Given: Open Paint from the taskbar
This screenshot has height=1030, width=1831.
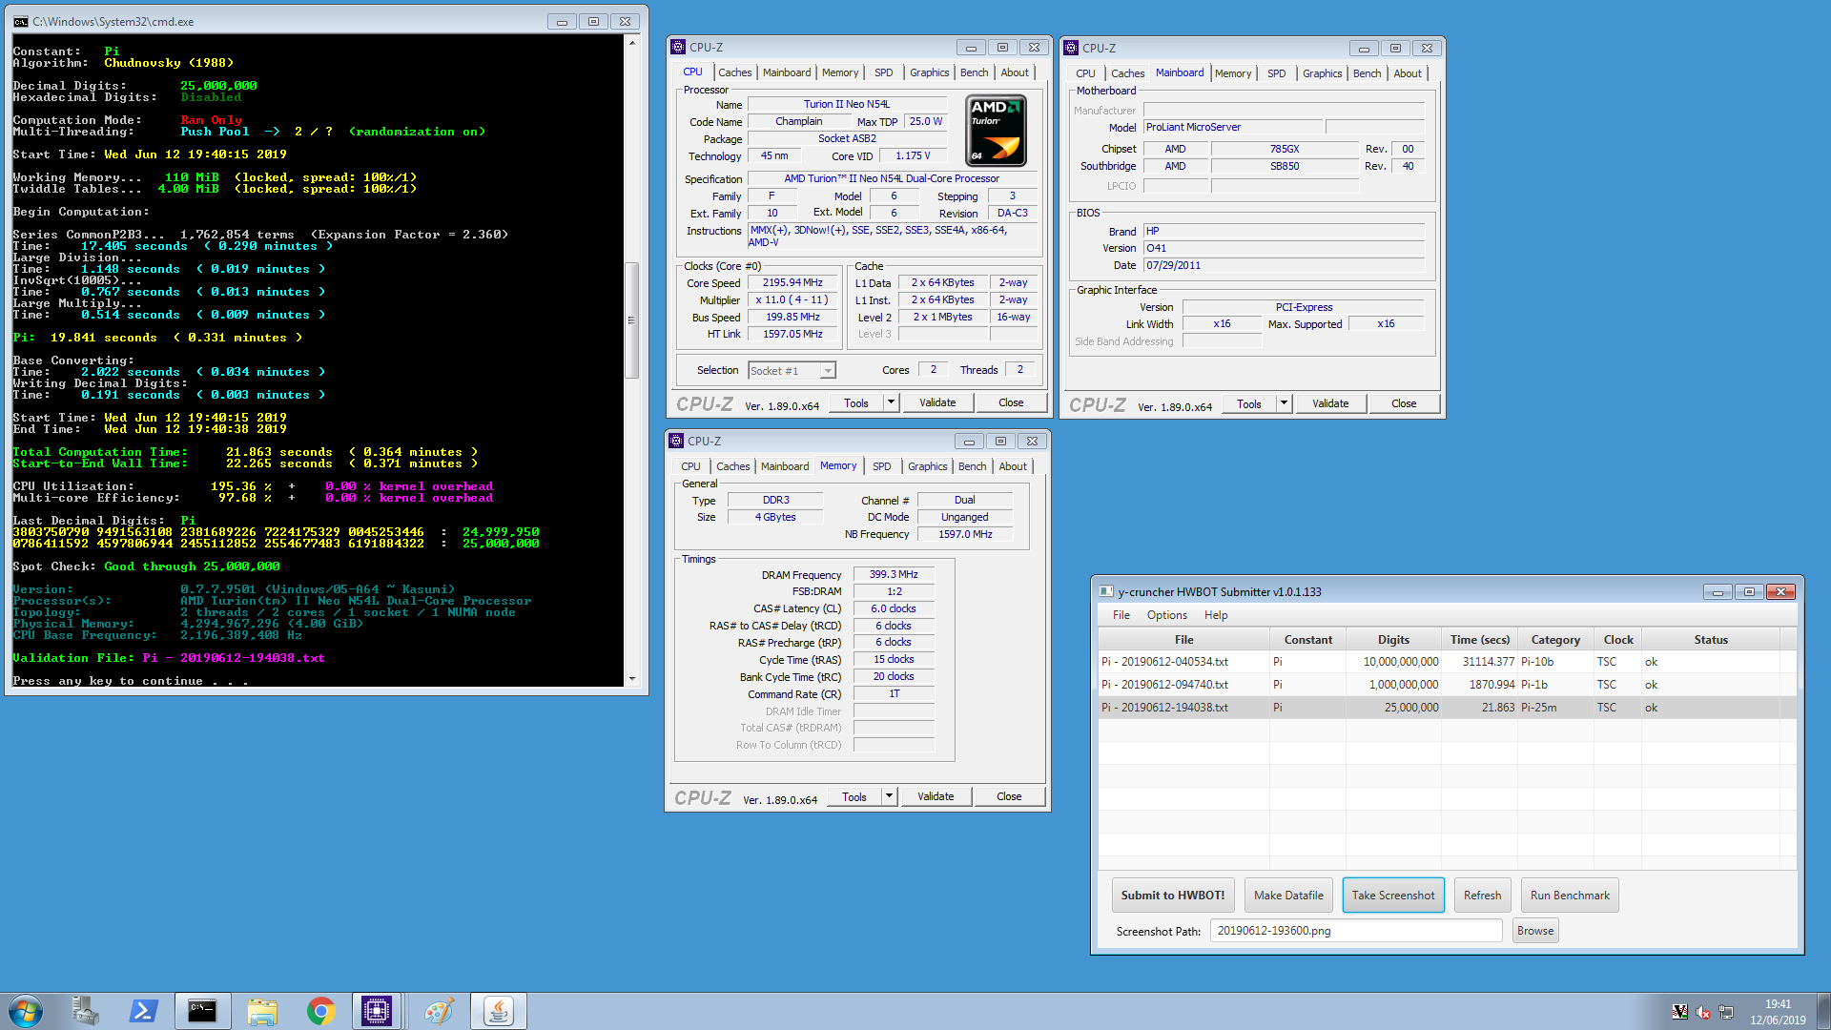Looking at the screenshot, I should 439,1011.
